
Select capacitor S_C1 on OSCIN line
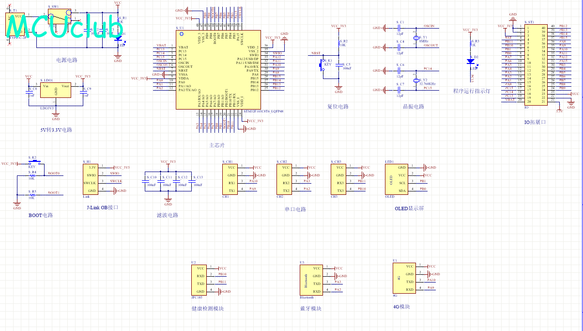(x=400, y=28)
